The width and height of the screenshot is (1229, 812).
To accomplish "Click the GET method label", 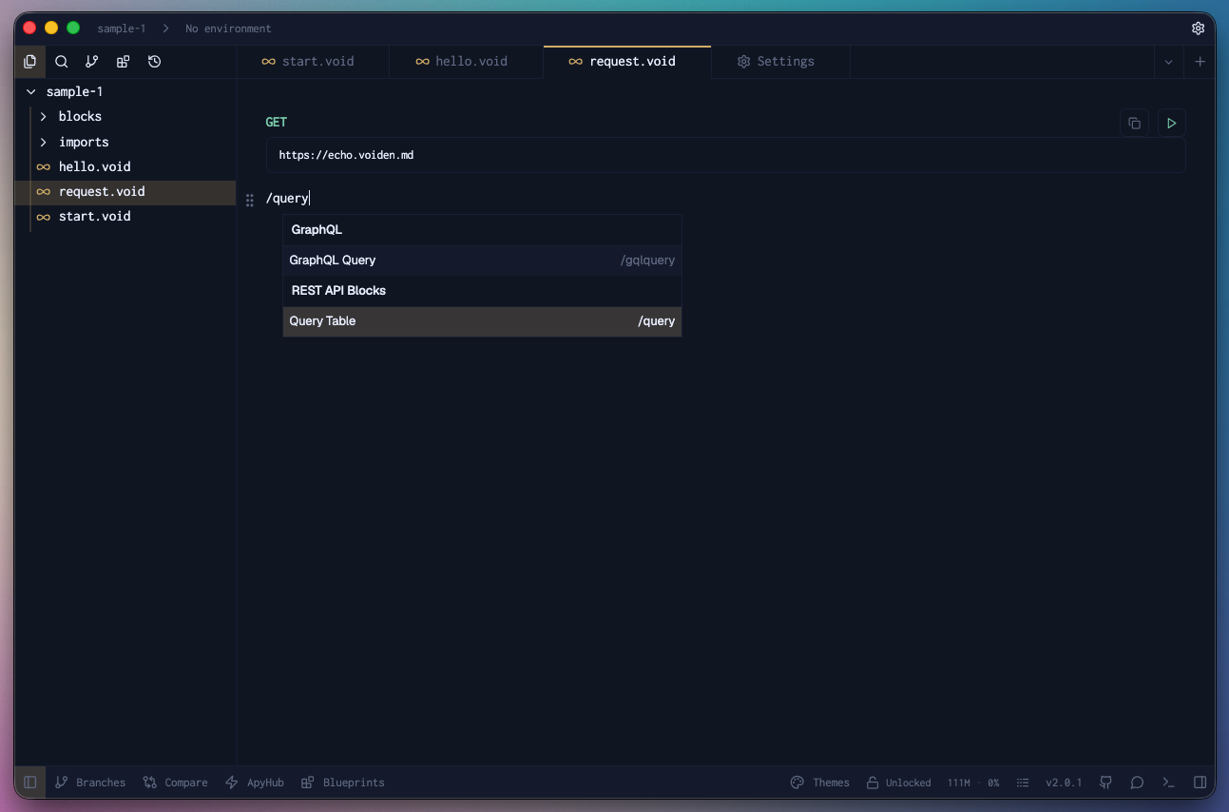I will click(x=277, y=122).
